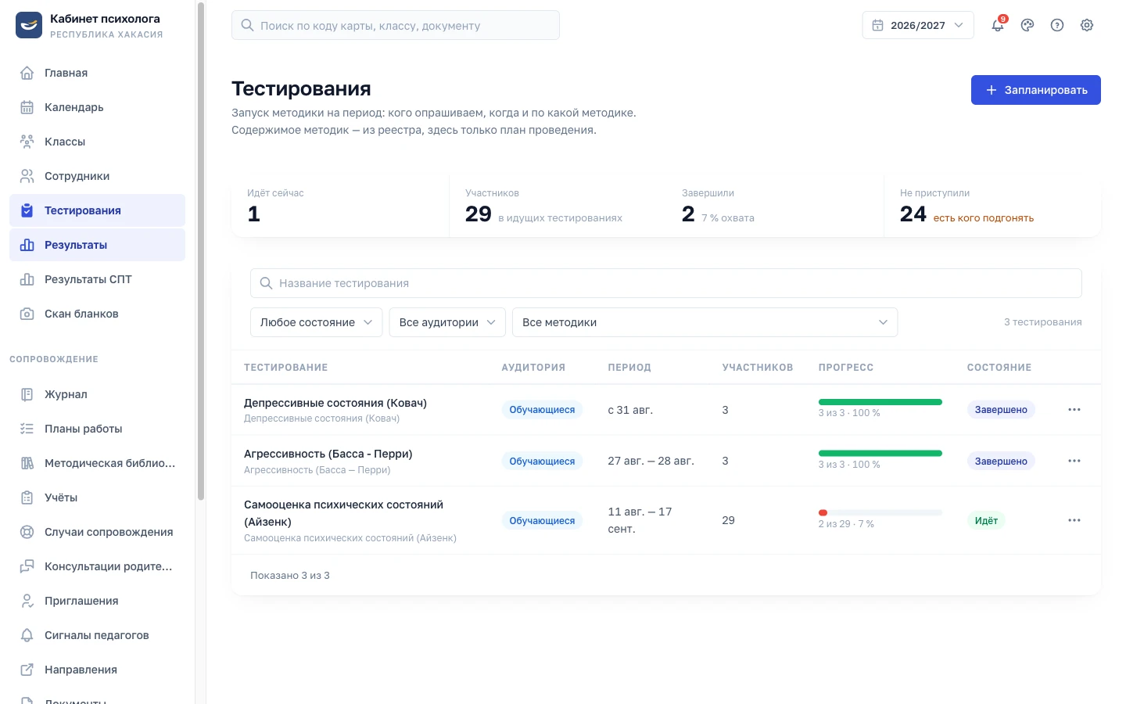Image resolution: width=1126 pixels, height=704 pixels.
Task: Open Случаи сопровождения in sidebar
Action: tap(97, 532)
